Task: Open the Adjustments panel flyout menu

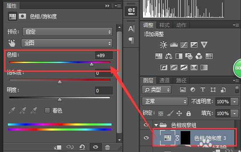Action: click(x=236, y=25)
